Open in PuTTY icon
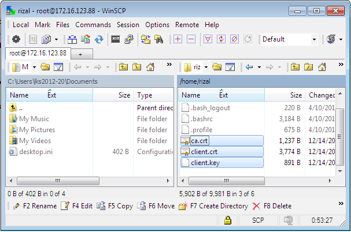351x232 pixels. 129,39
